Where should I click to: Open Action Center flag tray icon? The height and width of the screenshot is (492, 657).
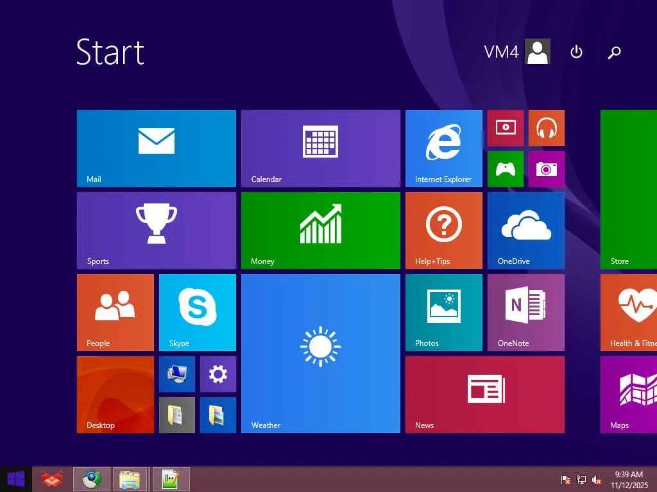tap(566, 480)
